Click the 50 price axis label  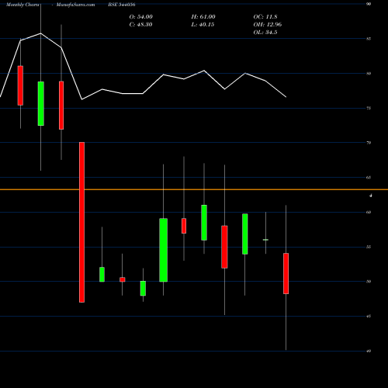(369, 282)
